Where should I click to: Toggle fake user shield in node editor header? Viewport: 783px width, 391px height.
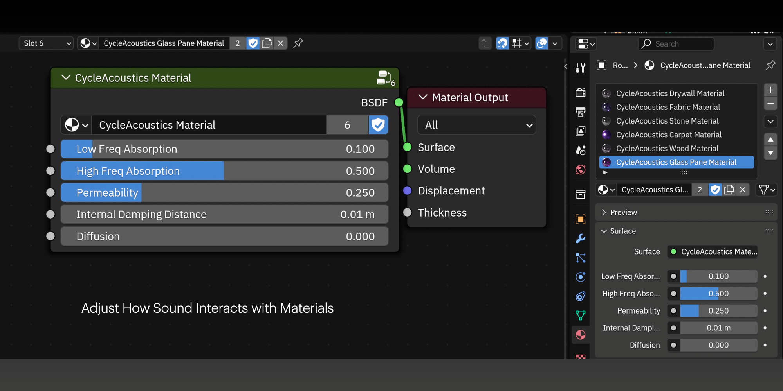tap(253, 43)
